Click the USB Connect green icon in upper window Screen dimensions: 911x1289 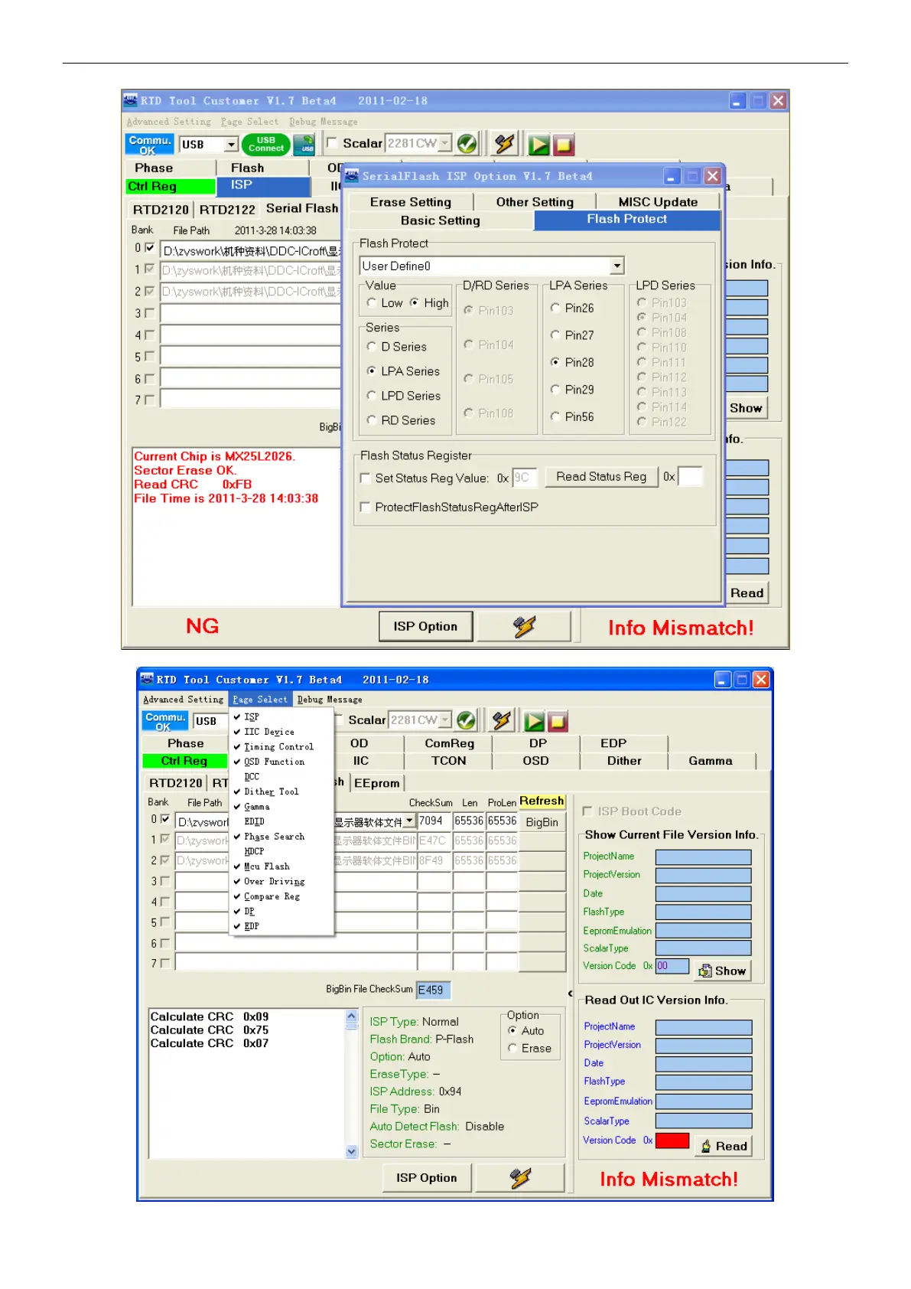click(x=265, y=144)
